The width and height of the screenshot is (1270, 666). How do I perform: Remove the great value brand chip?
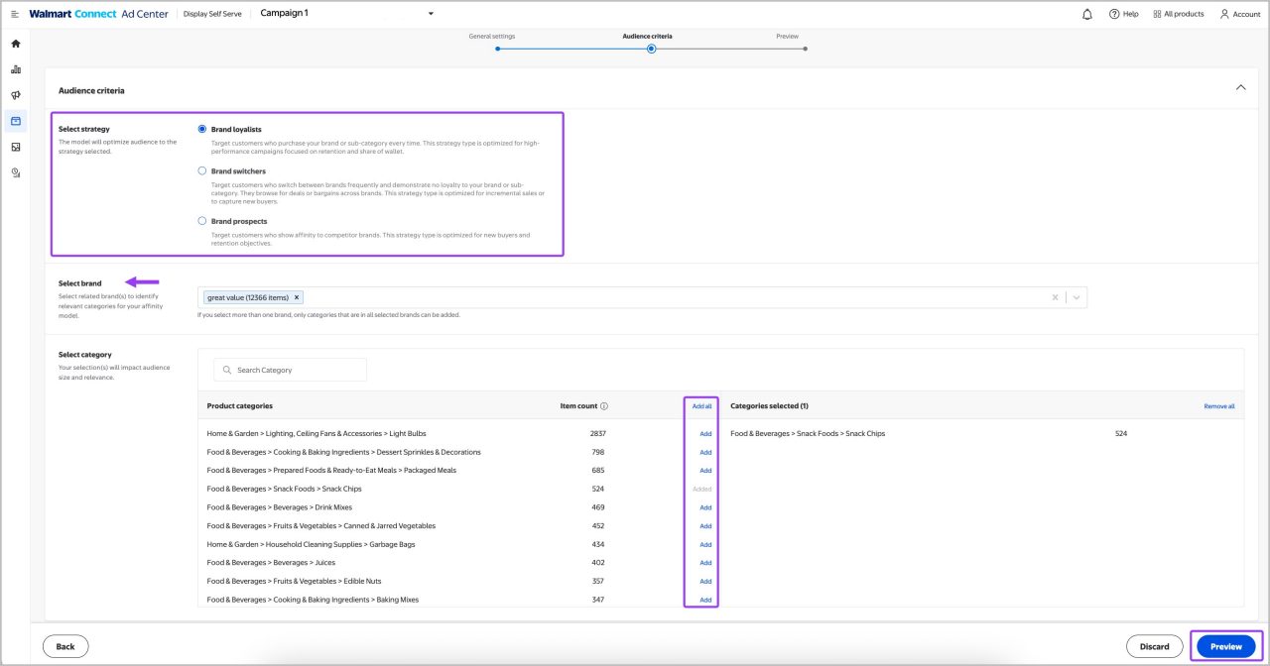click(297, 297)
